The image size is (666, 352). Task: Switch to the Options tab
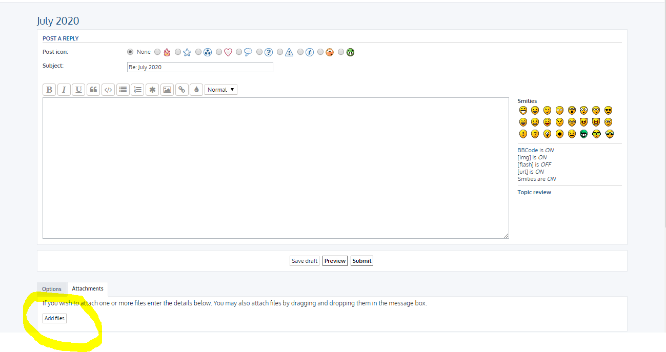pyautogui.click(x=52, y=289)
